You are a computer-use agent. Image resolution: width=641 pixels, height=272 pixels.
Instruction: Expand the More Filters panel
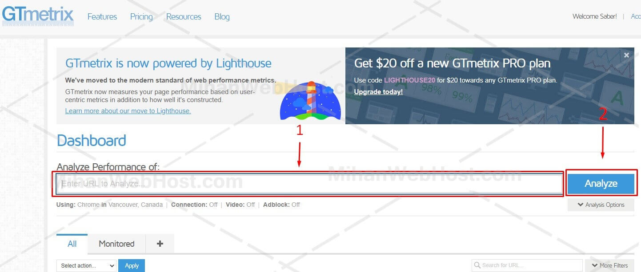[x=609, y=265]
